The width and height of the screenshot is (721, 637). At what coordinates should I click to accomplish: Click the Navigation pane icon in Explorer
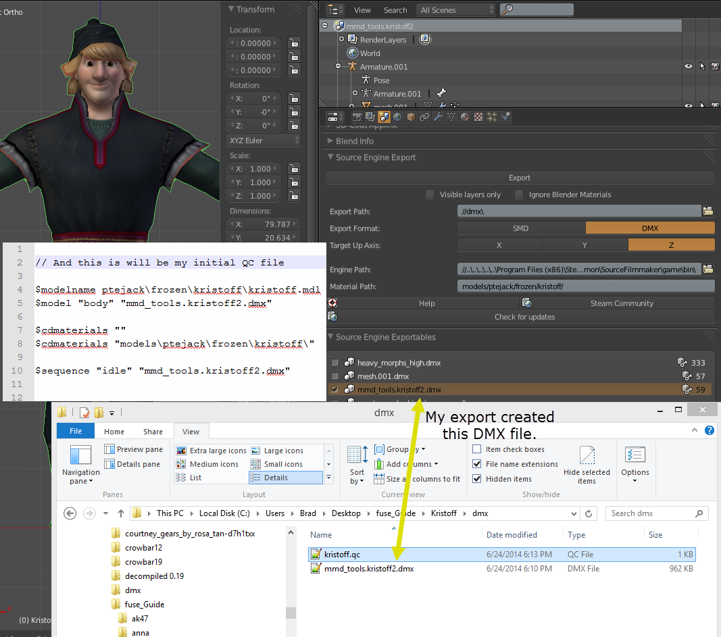(81, 455)
